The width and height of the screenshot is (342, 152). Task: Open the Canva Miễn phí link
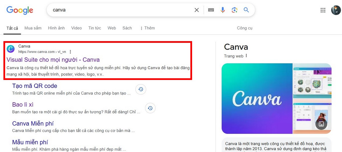point(33,124)
